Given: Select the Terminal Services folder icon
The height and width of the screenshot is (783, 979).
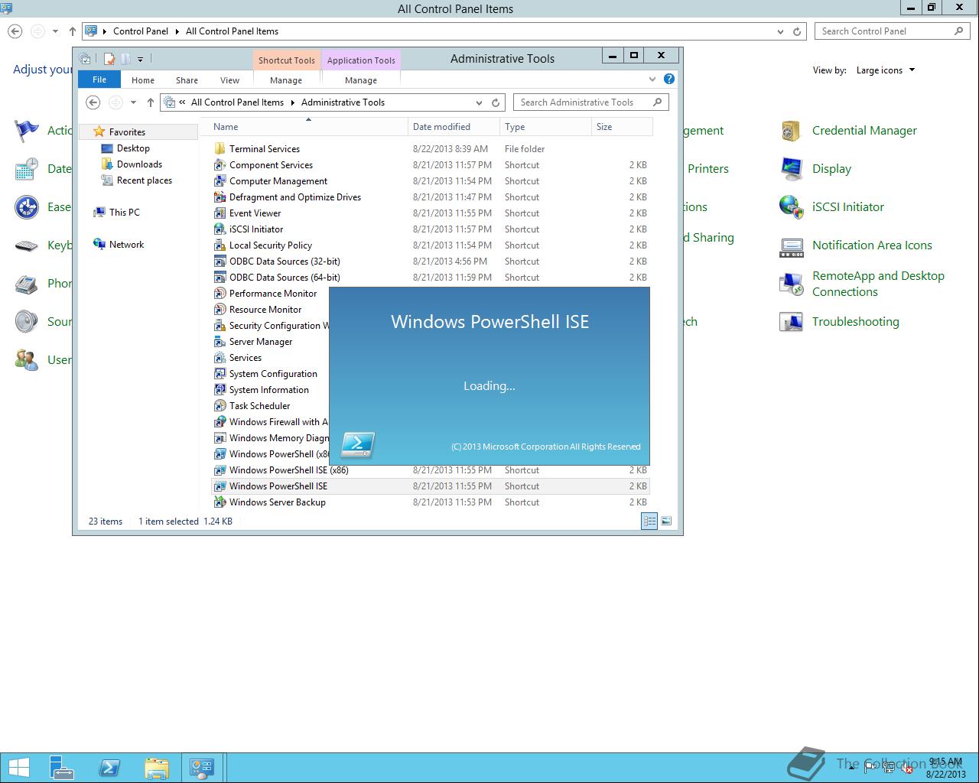Looking at the screenshot, I should coord(220,149).
